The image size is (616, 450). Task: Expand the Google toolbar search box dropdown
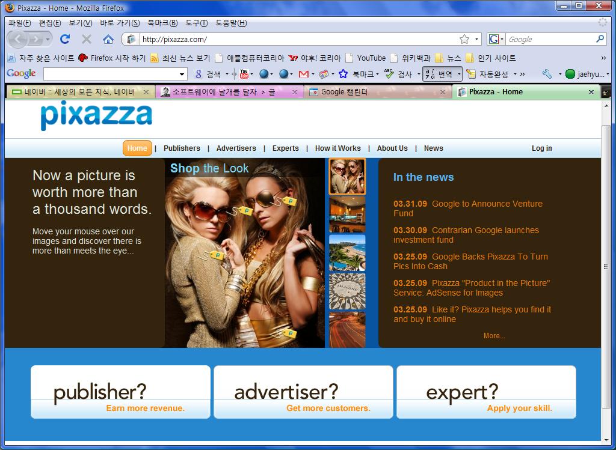coord(182,74)
